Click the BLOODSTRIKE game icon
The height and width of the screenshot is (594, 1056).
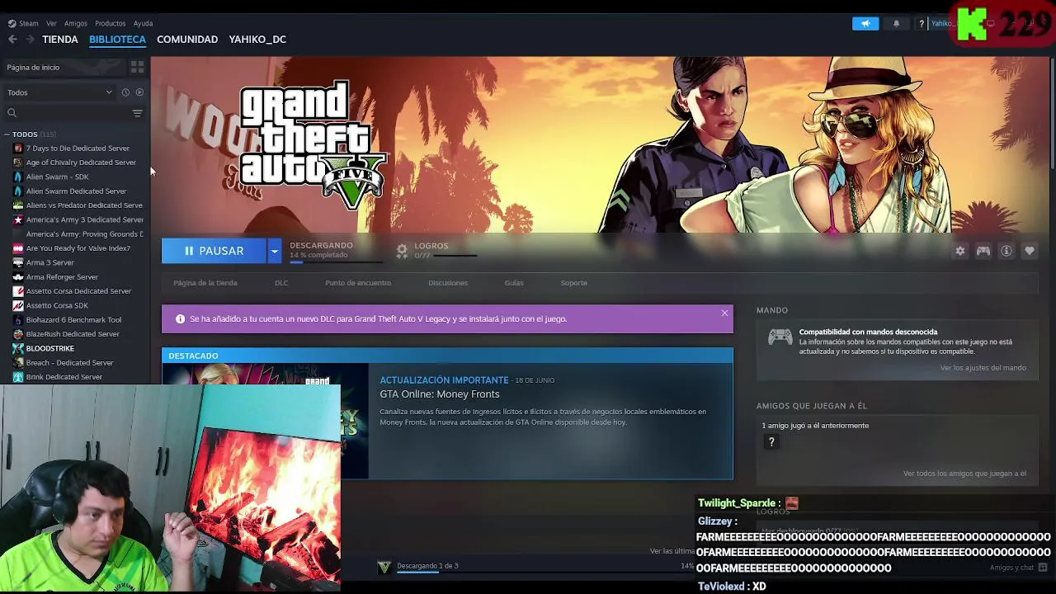[18, 348]
